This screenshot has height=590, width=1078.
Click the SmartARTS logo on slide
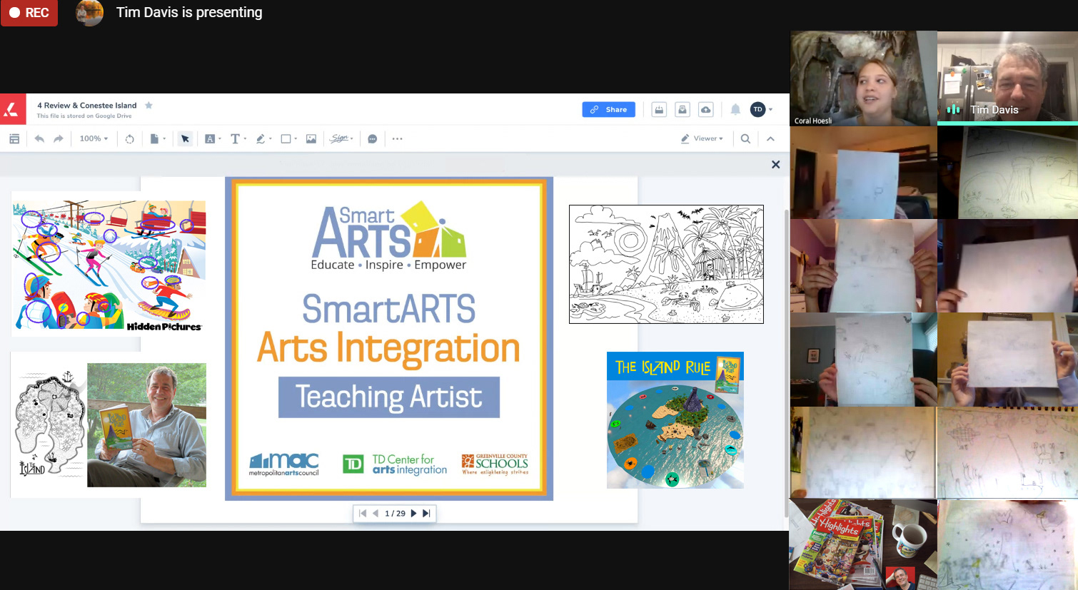pyautogui.click(x=389, y=237)
